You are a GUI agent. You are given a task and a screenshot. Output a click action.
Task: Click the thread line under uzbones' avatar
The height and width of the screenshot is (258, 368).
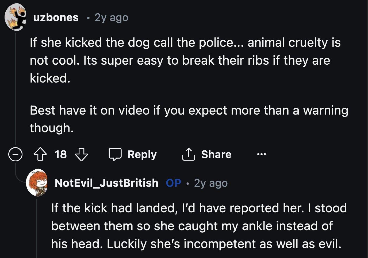coord(15,88)
